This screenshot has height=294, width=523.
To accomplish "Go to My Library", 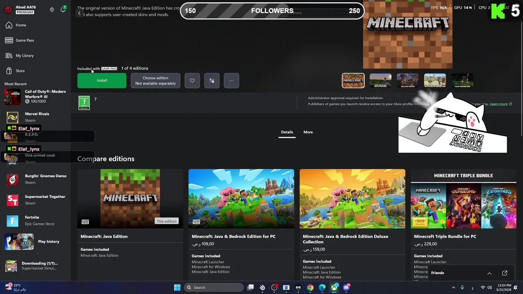I will point(25,56).
